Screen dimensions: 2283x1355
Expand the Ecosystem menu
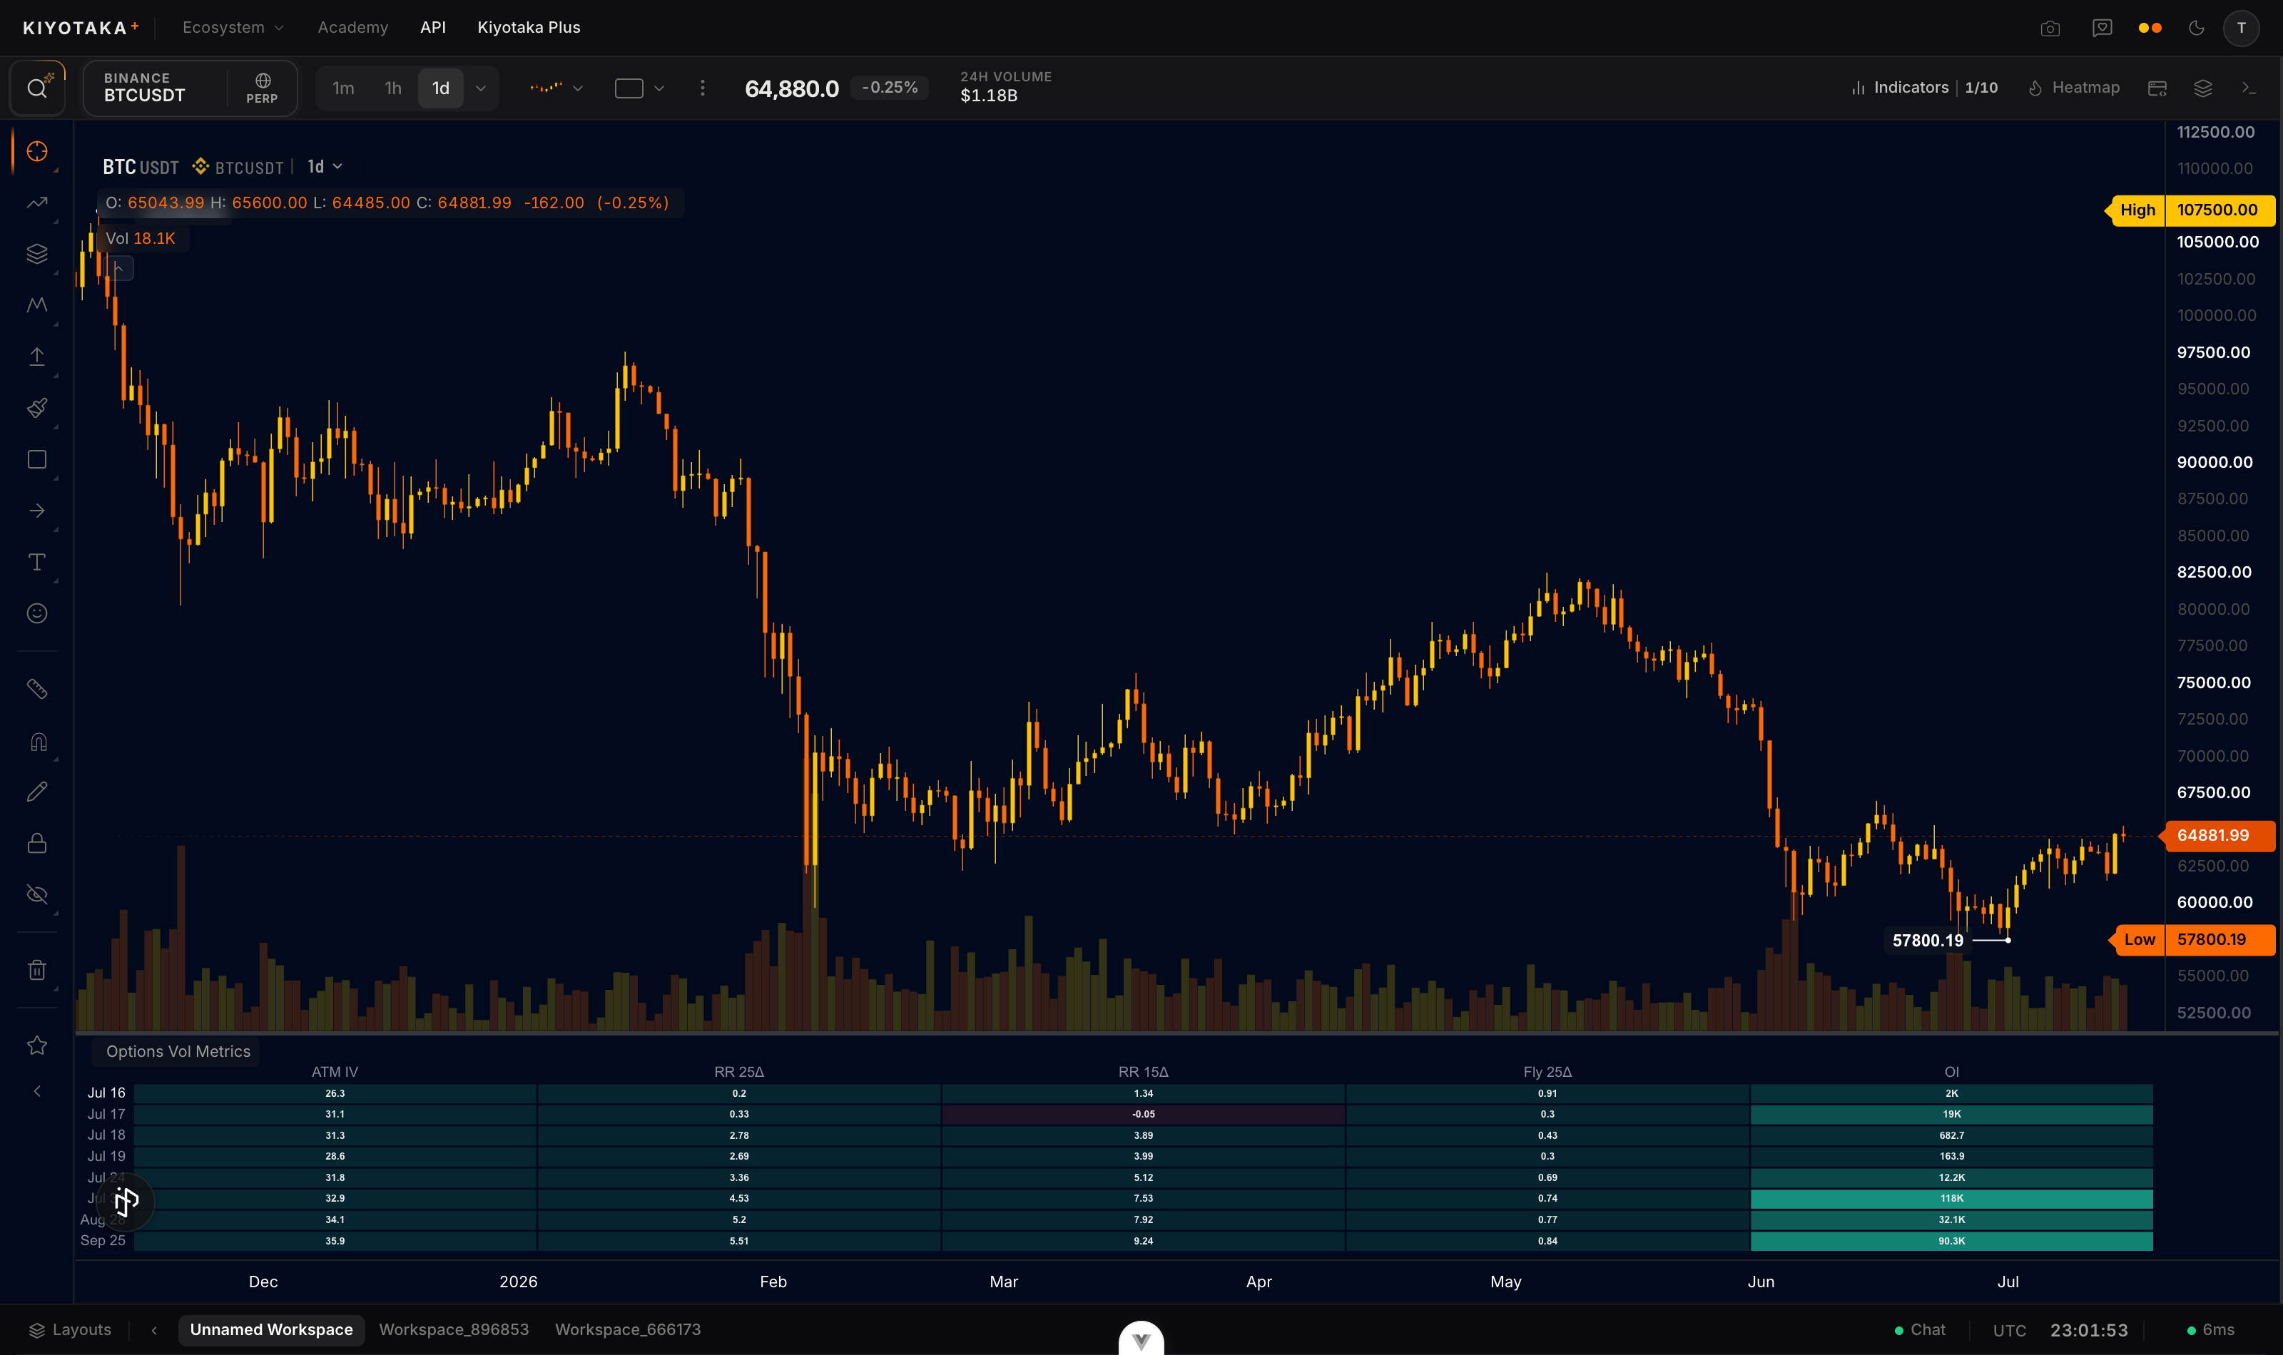(x=233, y=27)
